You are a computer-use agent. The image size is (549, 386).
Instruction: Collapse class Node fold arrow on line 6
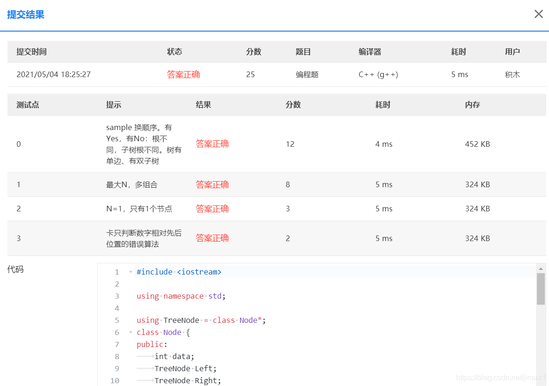pyautogui.click(x=131, y=332)
